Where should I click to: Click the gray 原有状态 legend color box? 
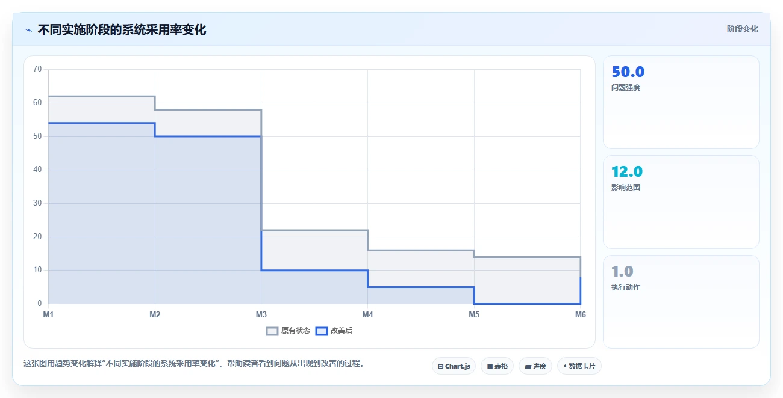pos(272,331)
